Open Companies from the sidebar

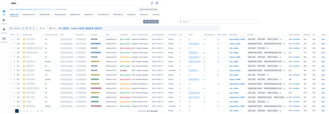coord(4,21)
